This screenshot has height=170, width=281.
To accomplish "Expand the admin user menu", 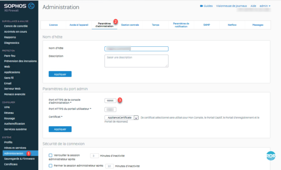I will (265, 6).
